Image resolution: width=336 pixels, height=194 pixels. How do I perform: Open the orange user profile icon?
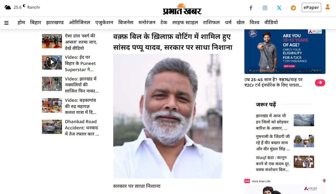pyautogui.click(x=327, y=7)
